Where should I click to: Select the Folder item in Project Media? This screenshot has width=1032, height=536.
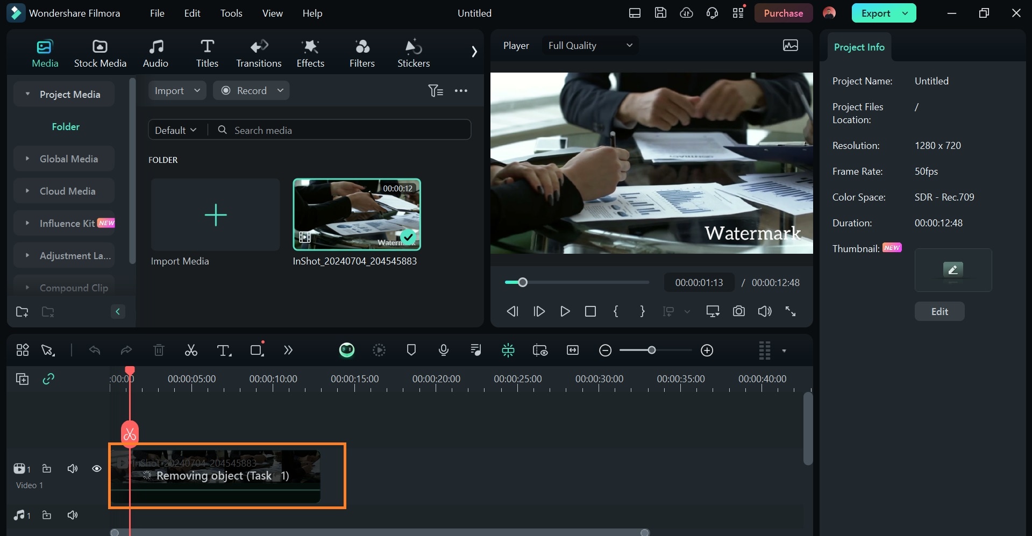point(66,126)
